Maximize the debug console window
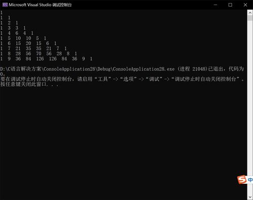253x200 pixels. pyautogui.click(x=230, y=5)
